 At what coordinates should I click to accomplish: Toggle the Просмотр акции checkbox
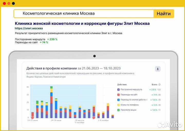tap(118, 110)
